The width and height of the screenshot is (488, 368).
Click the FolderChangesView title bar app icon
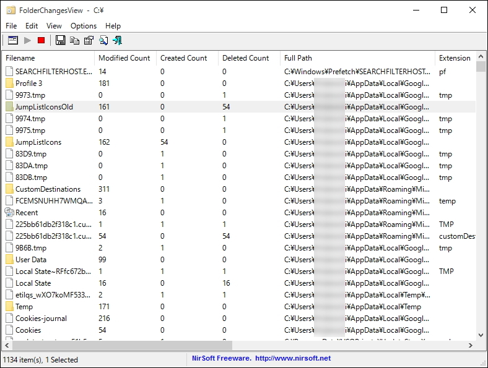click(11, 11)
